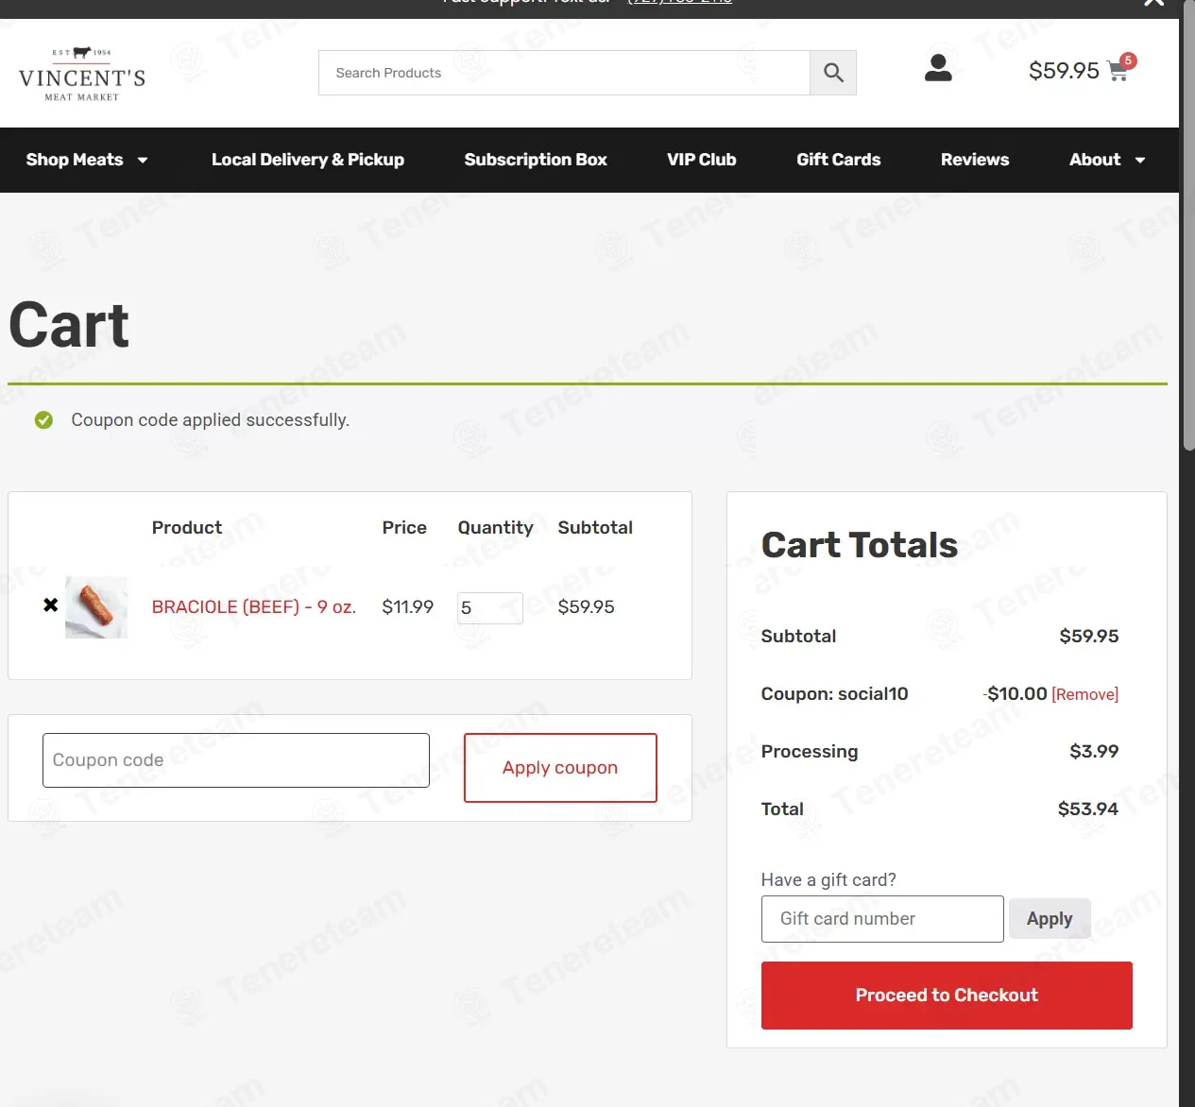Apply the gift card
This screenshot has height=1107, width=1195.
pyautogui.click(x=1050, y=919)
